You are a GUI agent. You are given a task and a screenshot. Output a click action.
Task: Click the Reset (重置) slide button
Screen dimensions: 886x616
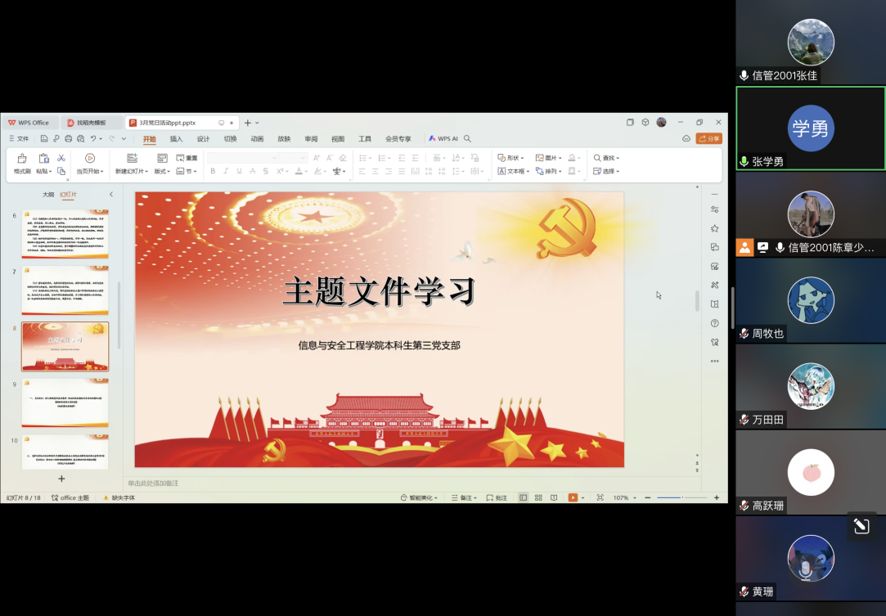[187, 158]
